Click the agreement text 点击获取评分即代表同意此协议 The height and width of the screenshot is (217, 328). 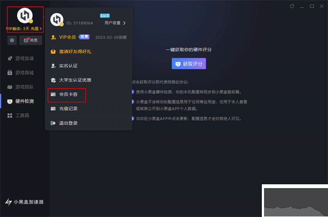[160, 82]
